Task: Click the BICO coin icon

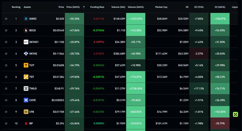Action: point(26,30)
